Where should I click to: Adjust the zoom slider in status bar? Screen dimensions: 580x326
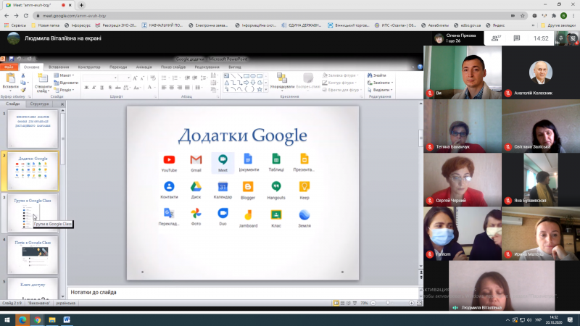(x=388, y=303)
